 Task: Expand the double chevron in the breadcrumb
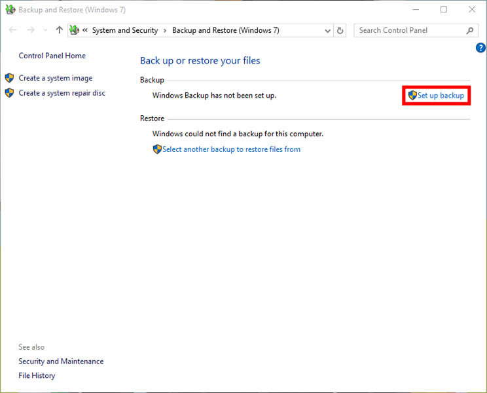[85, 30]
